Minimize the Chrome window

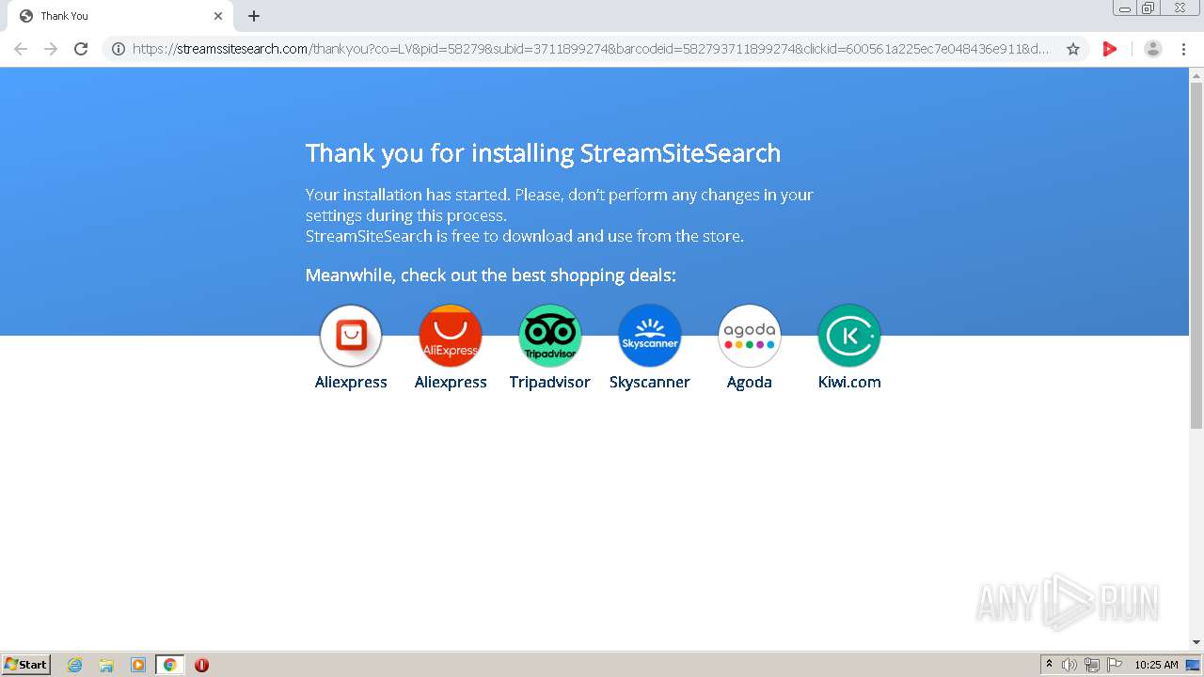coord(1125,8)
